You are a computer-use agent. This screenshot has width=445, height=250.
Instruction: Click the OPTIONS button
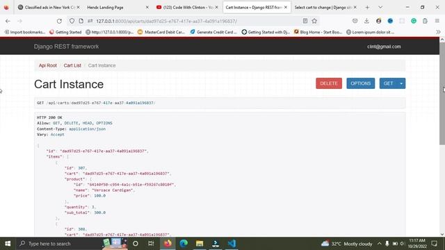coord(360,83)
